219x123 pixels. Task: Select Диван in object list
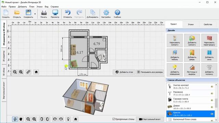click(x=191, y=107)
